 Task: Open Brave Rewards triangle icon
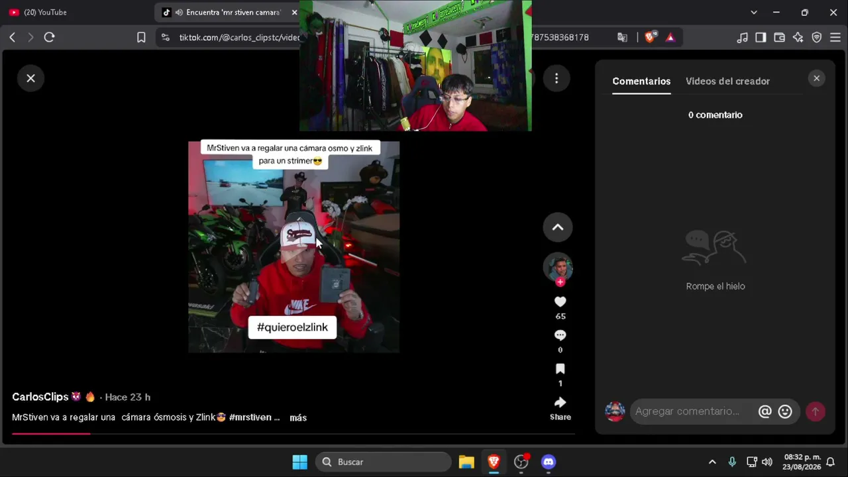(670, 37)
